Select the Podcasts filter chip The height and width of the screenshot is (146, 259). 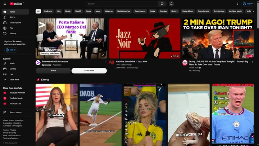(48, 11)
